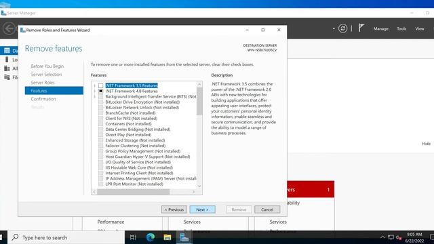Open Task View from the taskbar

tap(133, 237)
